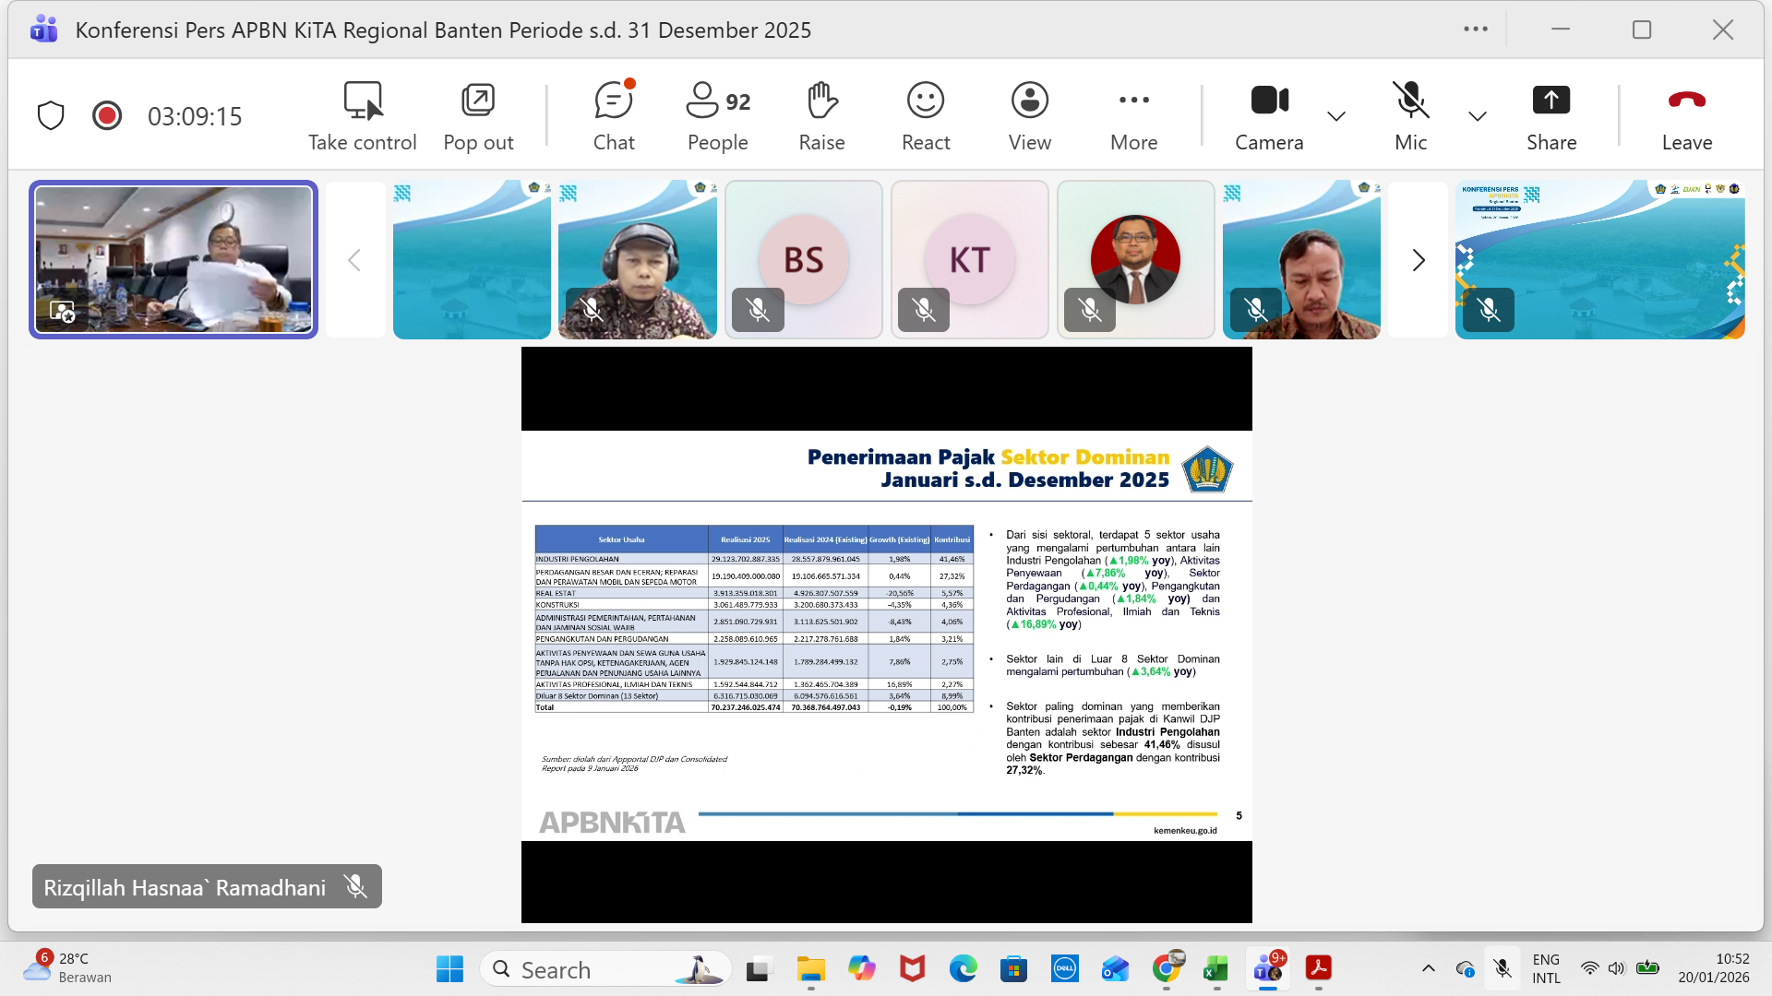Raise your hand in the meeting
Viewport: 1772px width, 996px height.
click(821, 116)
